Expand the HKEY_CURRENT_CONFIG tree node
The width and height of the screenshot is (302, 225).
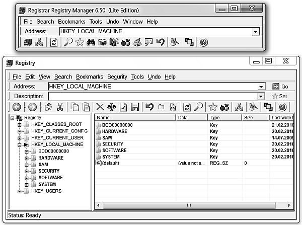coord(19,131)
